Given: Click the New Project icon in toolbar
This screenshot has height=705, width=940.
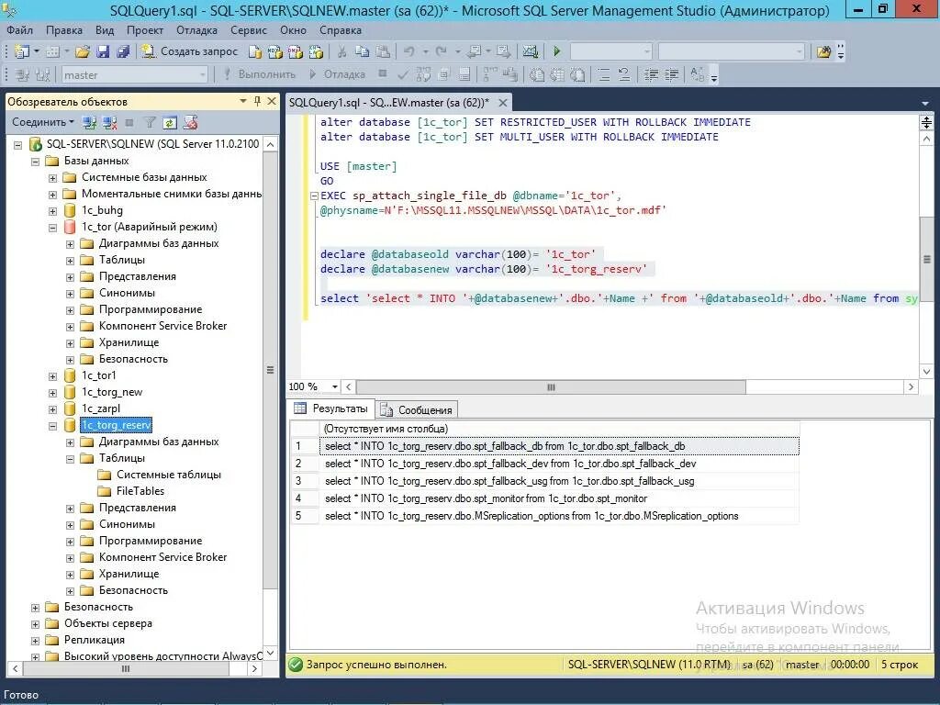Looking at the screenshot, I should tap(22, 51).
